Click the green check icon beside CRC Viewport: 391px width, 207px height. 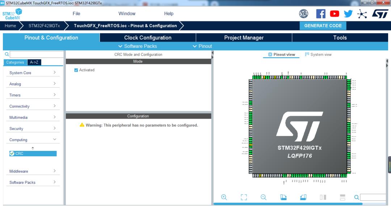tap(12, 153)
